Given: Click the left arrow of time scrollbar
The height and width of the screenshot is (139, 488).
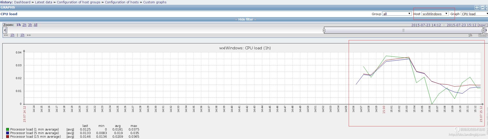Looking at the screenshot, I should click(x=5, y=30).
